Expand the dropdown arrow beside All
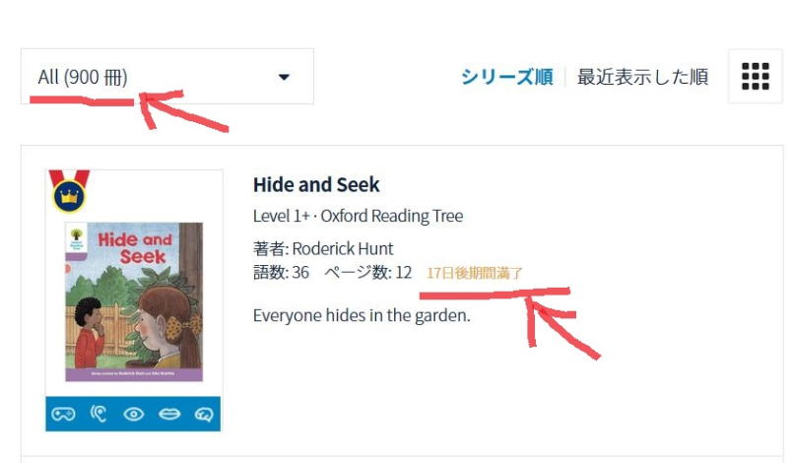This screenshot has height=463, width=791. [x=284, y=77]
